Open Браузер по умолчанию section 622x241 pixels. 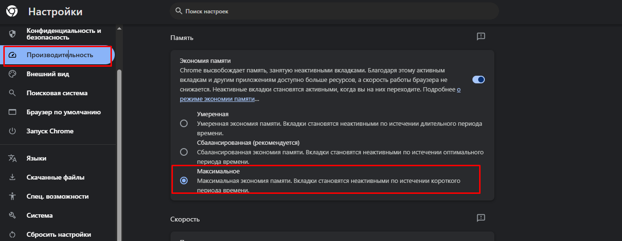click(63, 112)
